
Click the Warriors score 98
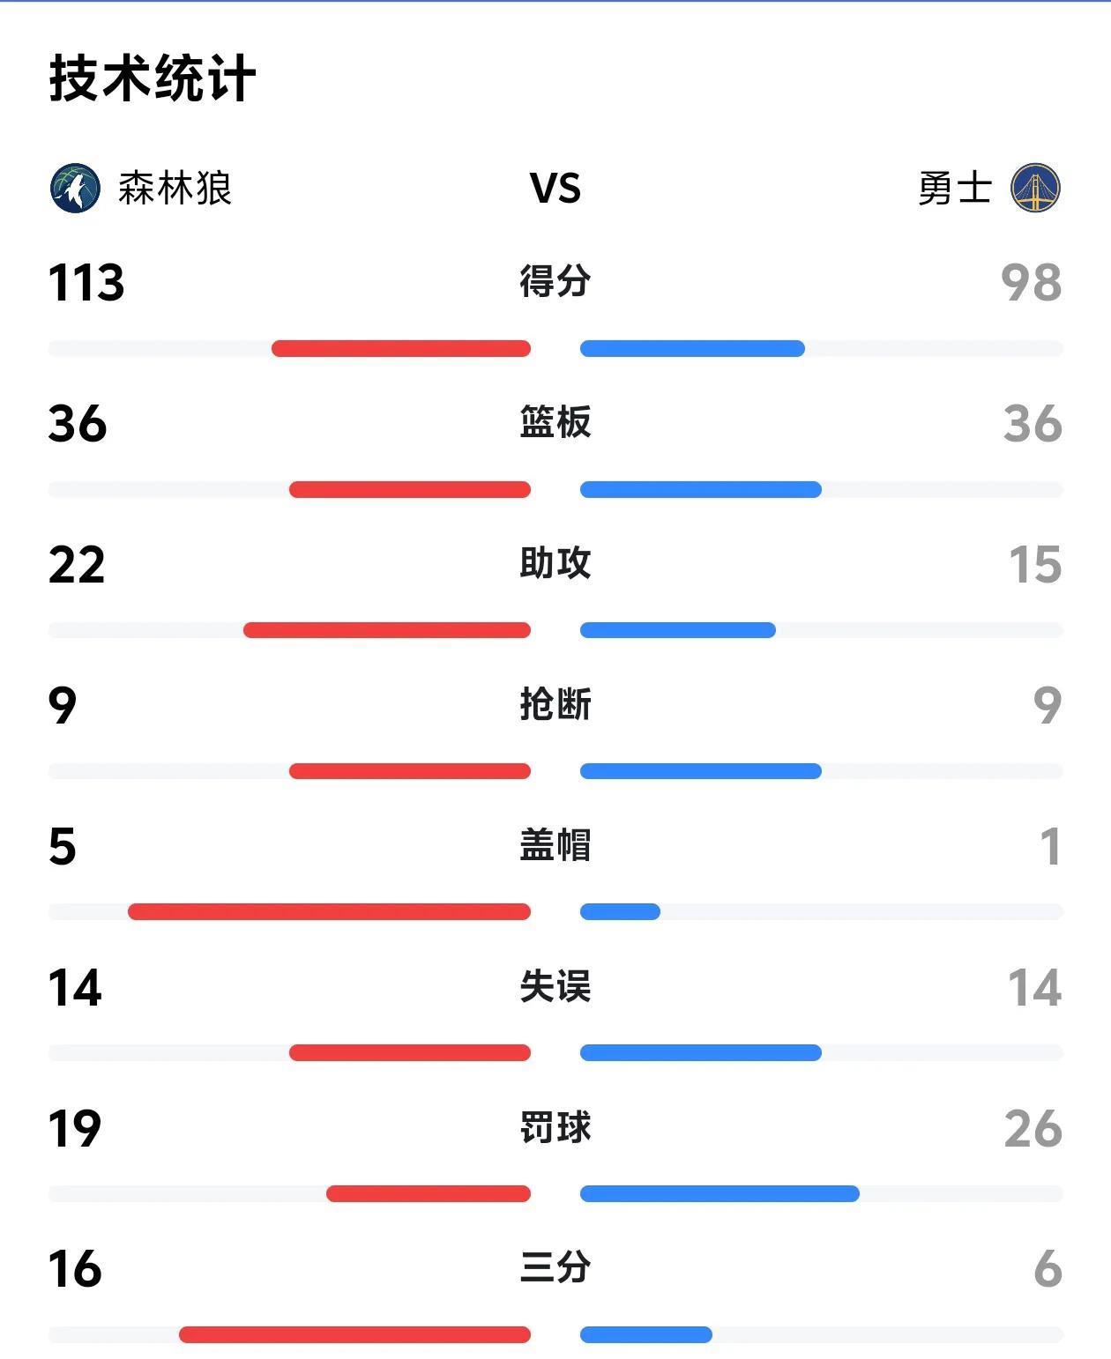point(1032,283)
